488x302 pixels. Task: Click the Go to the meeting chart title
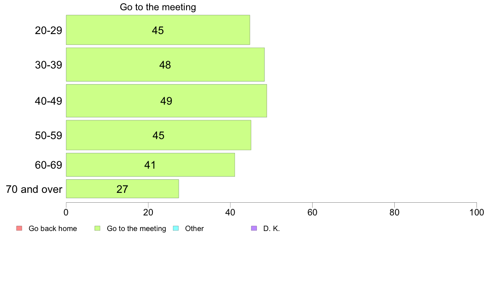(158, 7)
